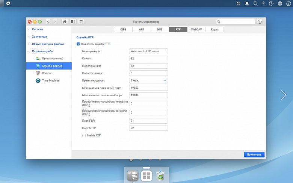Screen dimensions: 293x183
Task: Toggle the 'Включить службу FTP' checkbox
Action: coord(78,44)
